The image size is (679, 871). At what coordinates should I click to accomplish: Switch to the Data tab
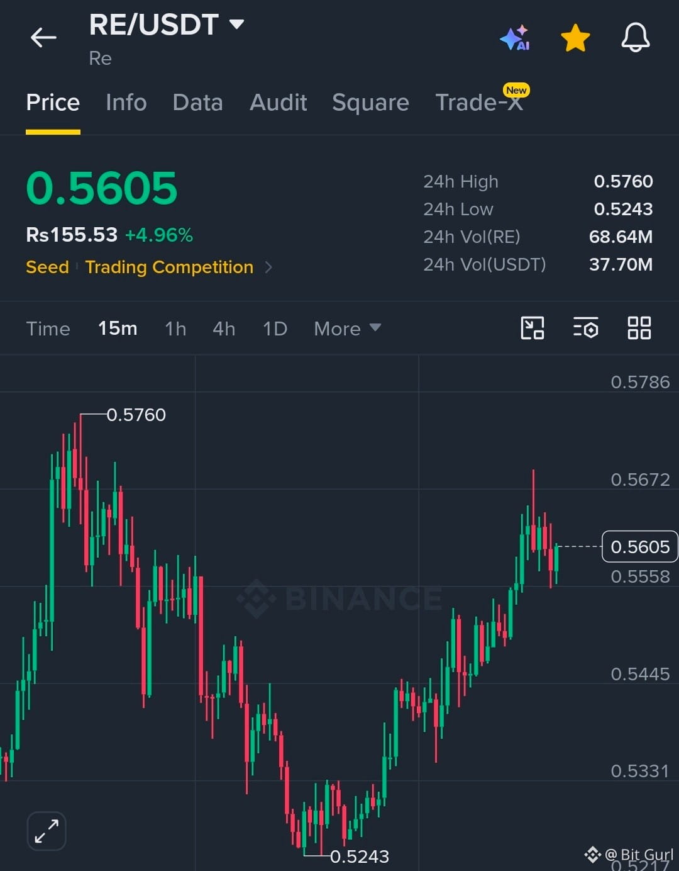(x=197, y=102)
